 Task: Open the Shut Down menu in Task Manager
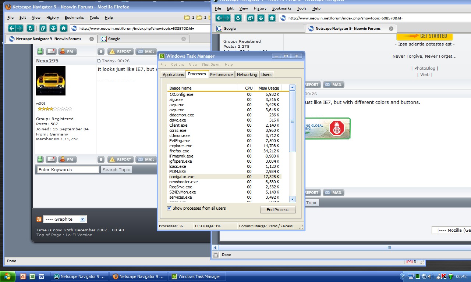tap(211, 65)
